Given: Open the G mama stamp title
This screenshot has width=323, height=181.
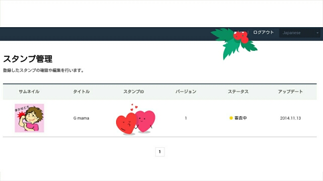Looking at the screenshot, I should (x=81, y=118).
